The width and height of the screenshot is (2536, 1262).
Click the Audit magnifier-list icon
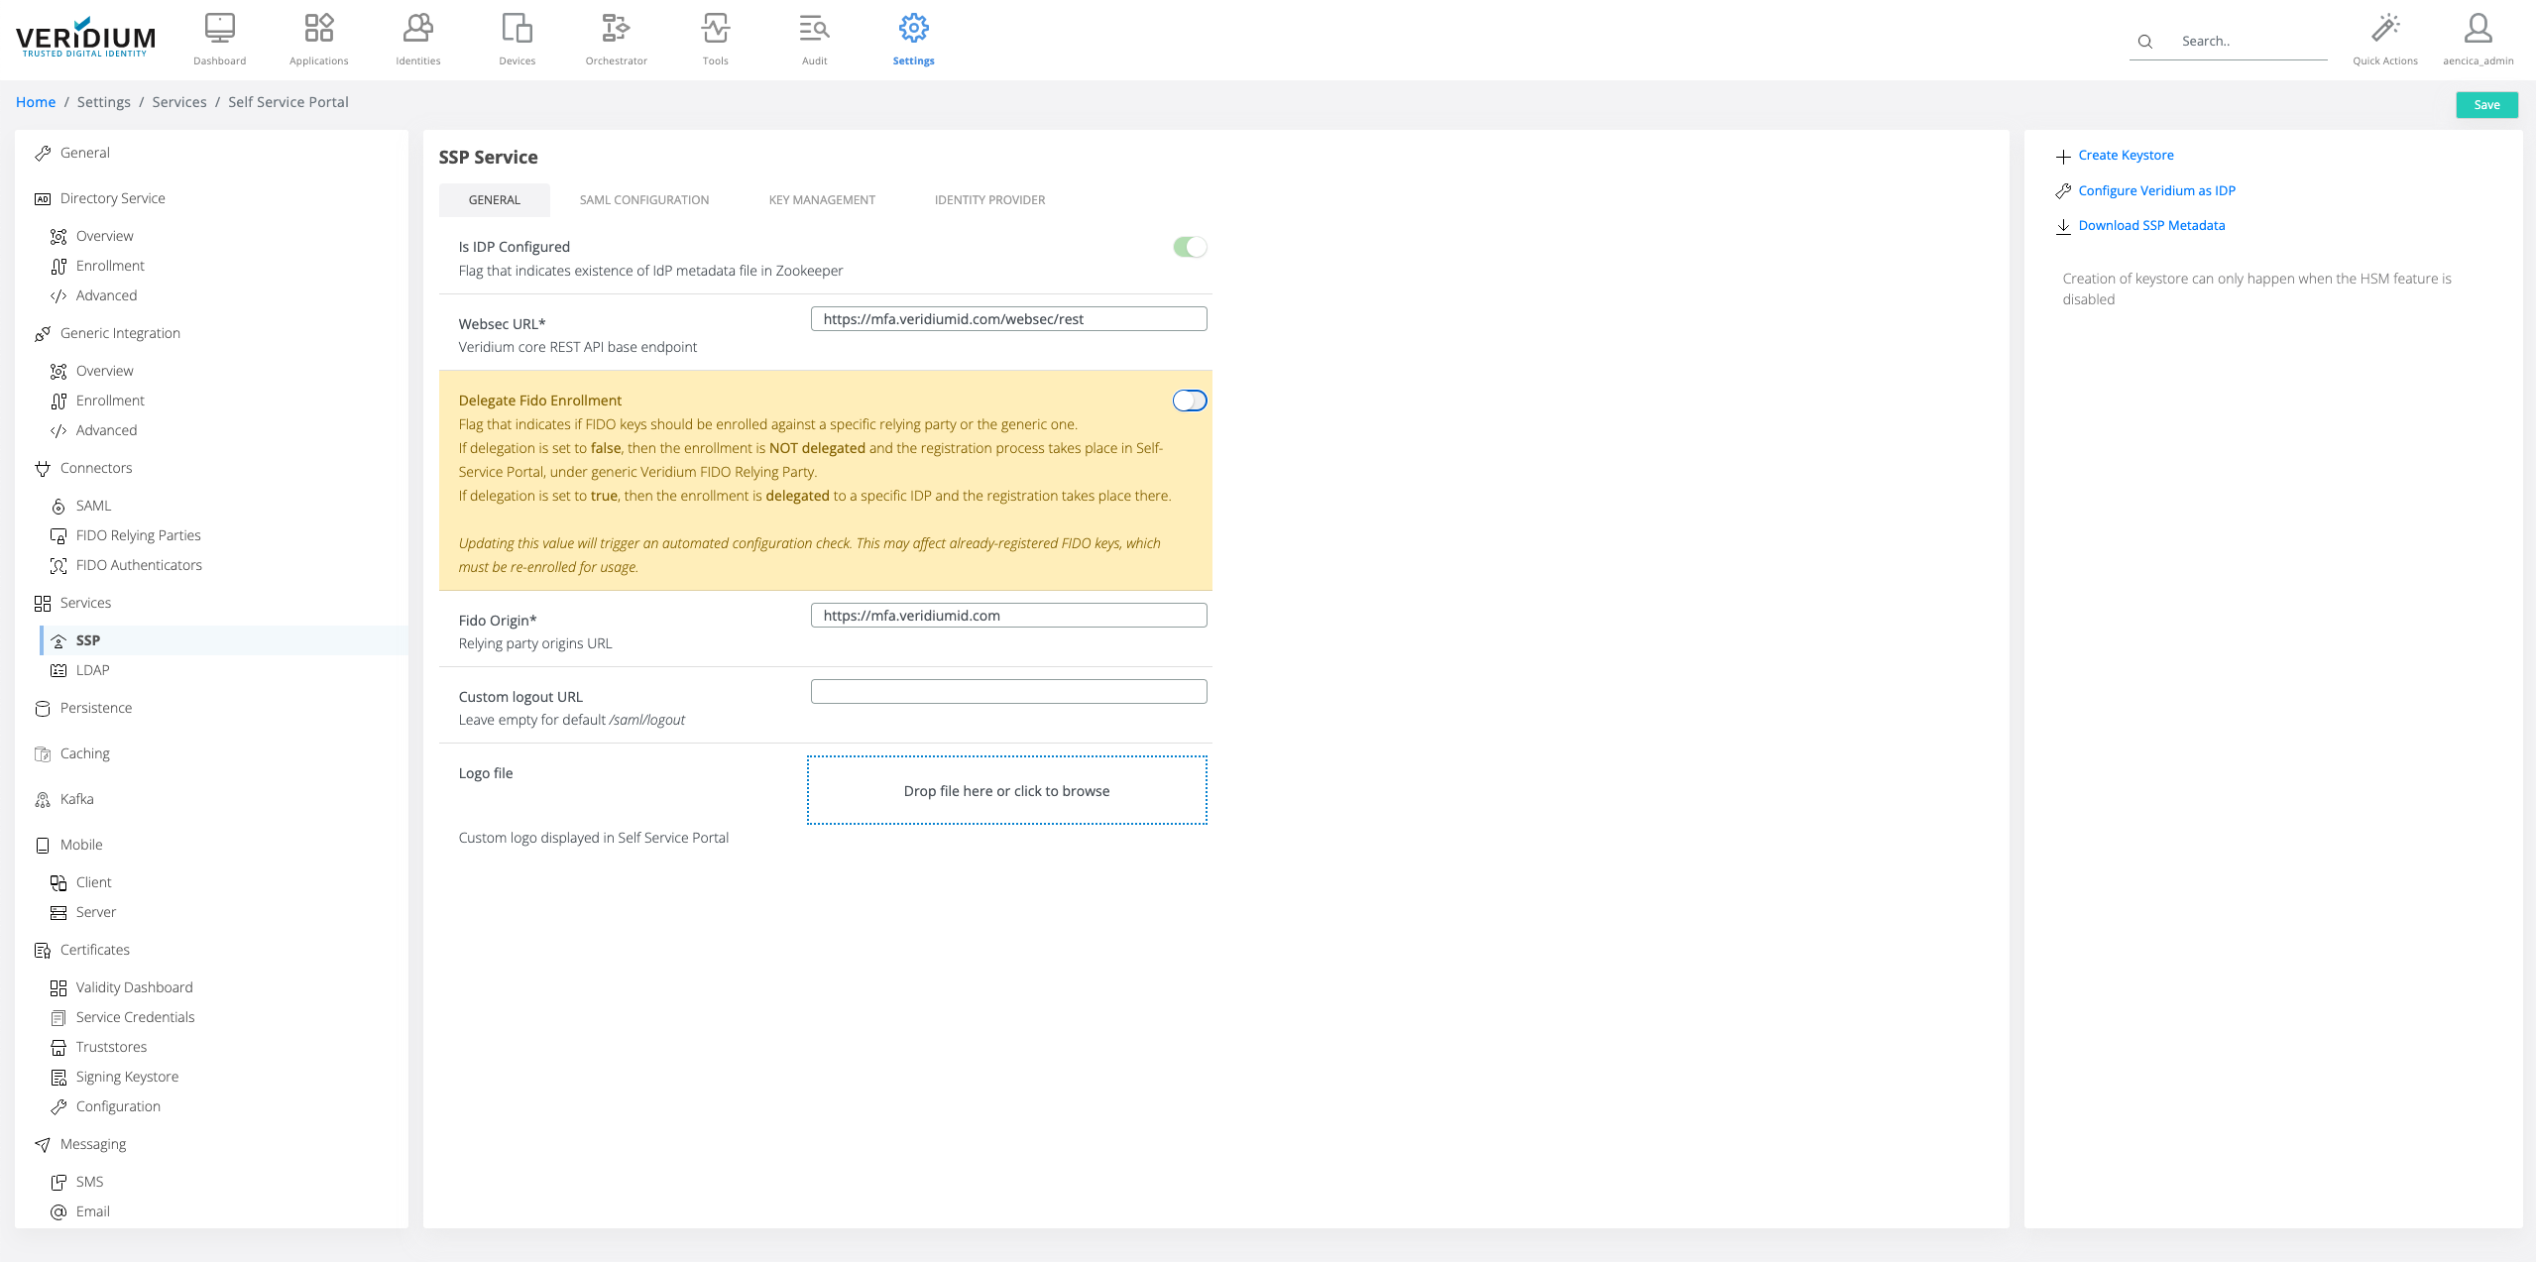coord(814,29)
